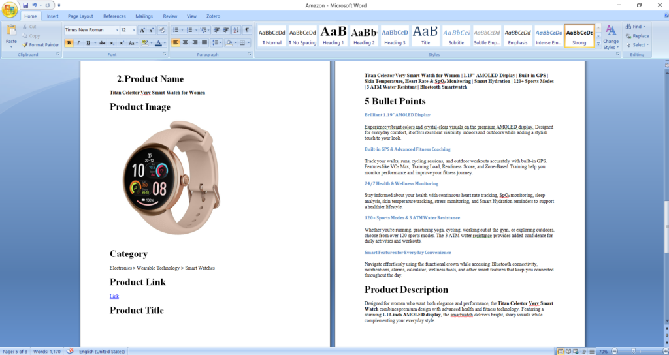669x355 pixels.
Task: Apply the No Spacing style
Action: click(302, 36)
